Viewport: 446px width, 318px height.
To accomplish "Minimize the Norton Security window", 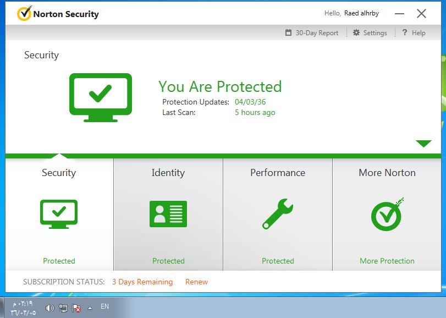I will (399, 14).
